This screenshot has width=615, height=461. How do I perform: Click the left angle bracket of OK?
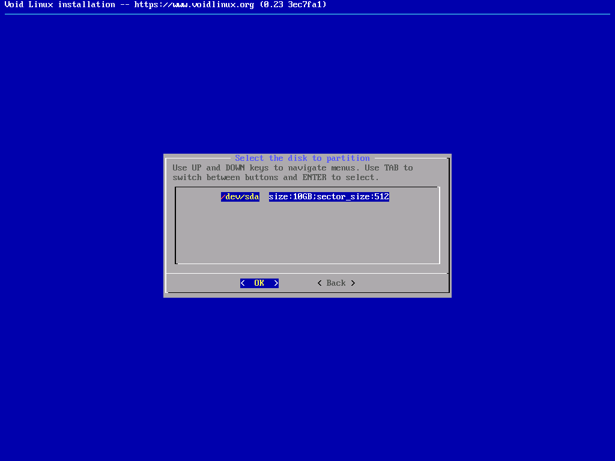click(243, 283)
